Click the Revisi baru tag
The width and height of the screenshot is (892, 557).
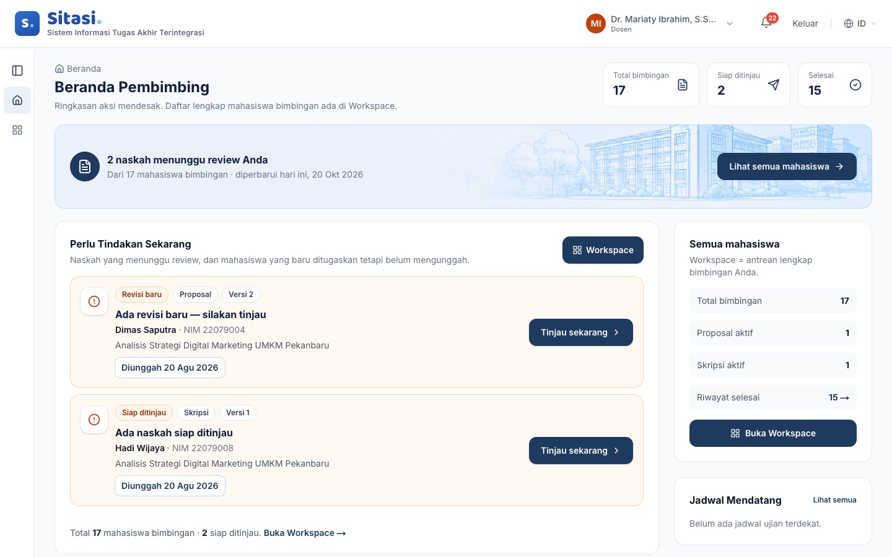[x=142, y=295]
